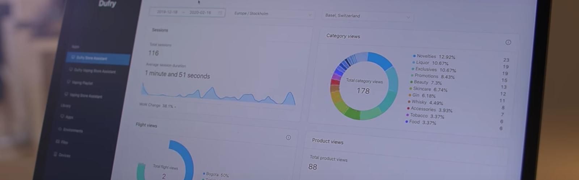Click the Gin 6.18% legend entry
Screen dimensions: 579x180
coord(422,96)
